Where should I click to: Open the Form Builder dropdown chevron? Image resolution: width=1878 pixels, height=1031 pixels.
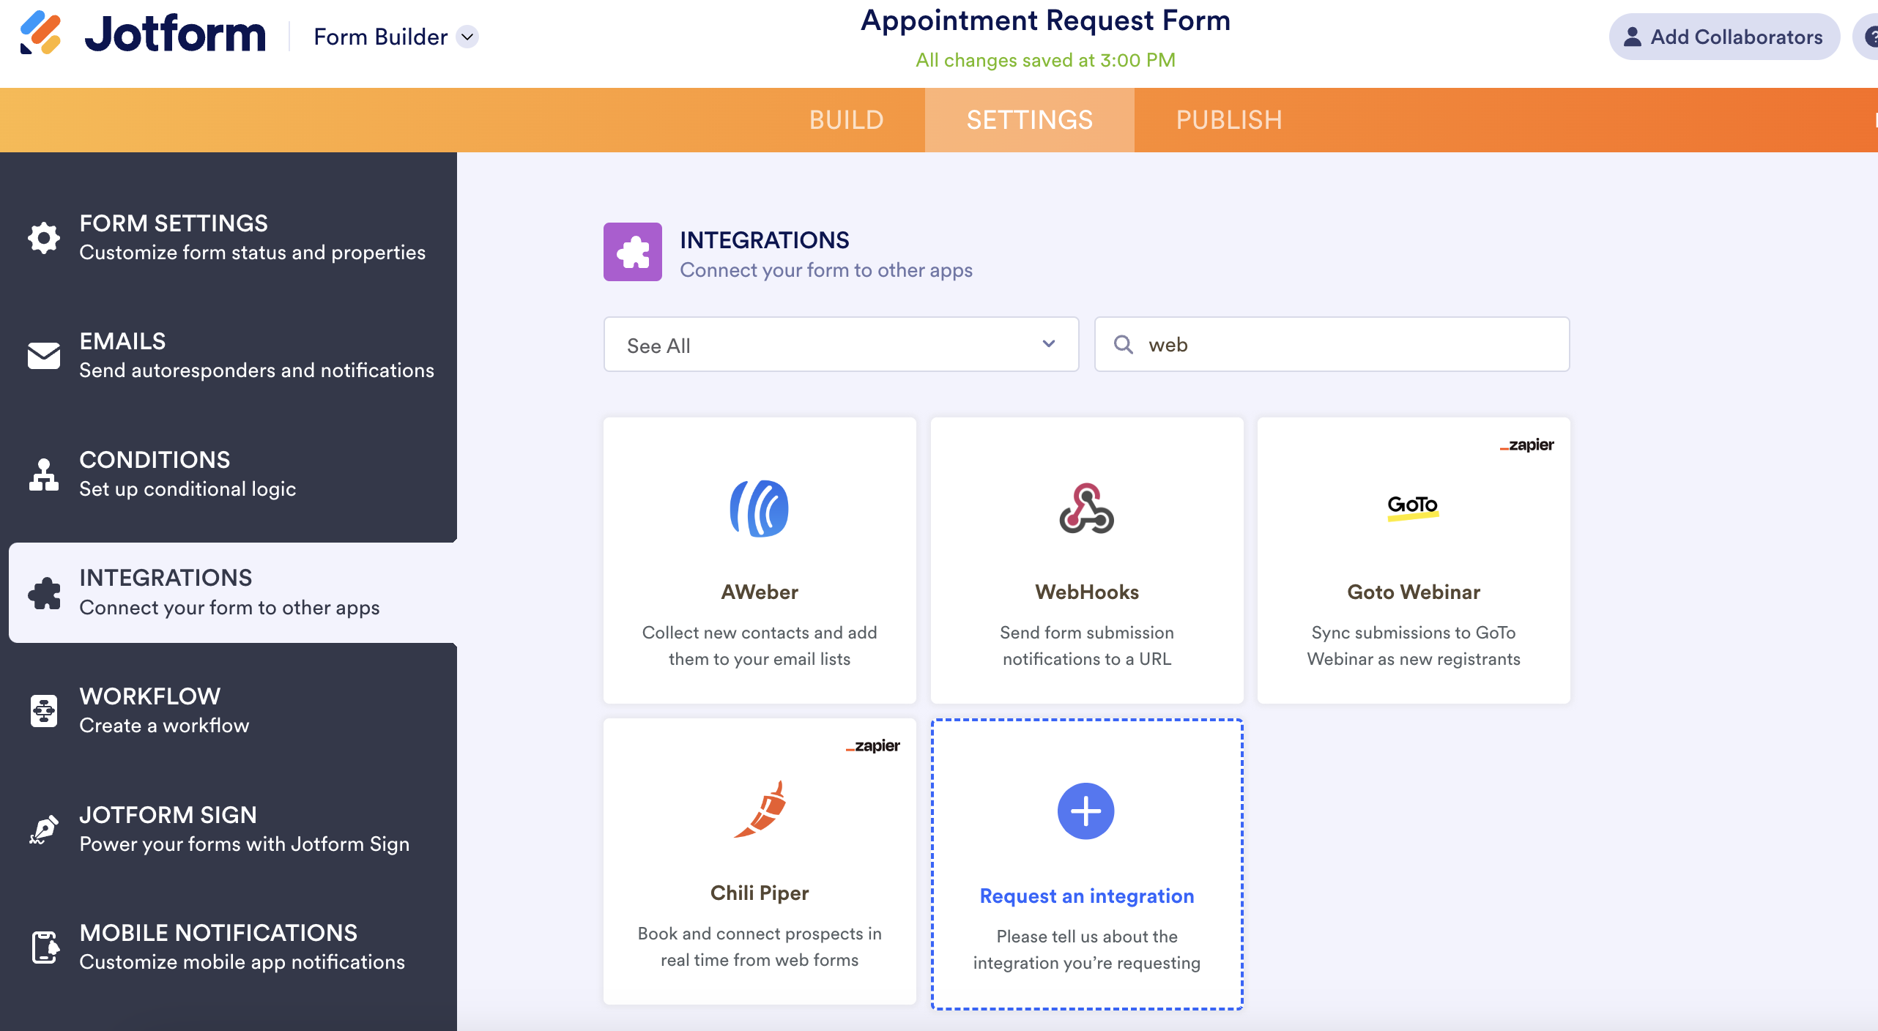(x=467, y=37)
